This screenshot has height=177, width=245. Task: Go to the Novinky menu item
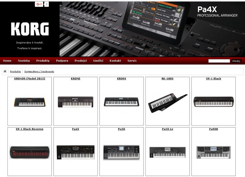coord(24,61)
